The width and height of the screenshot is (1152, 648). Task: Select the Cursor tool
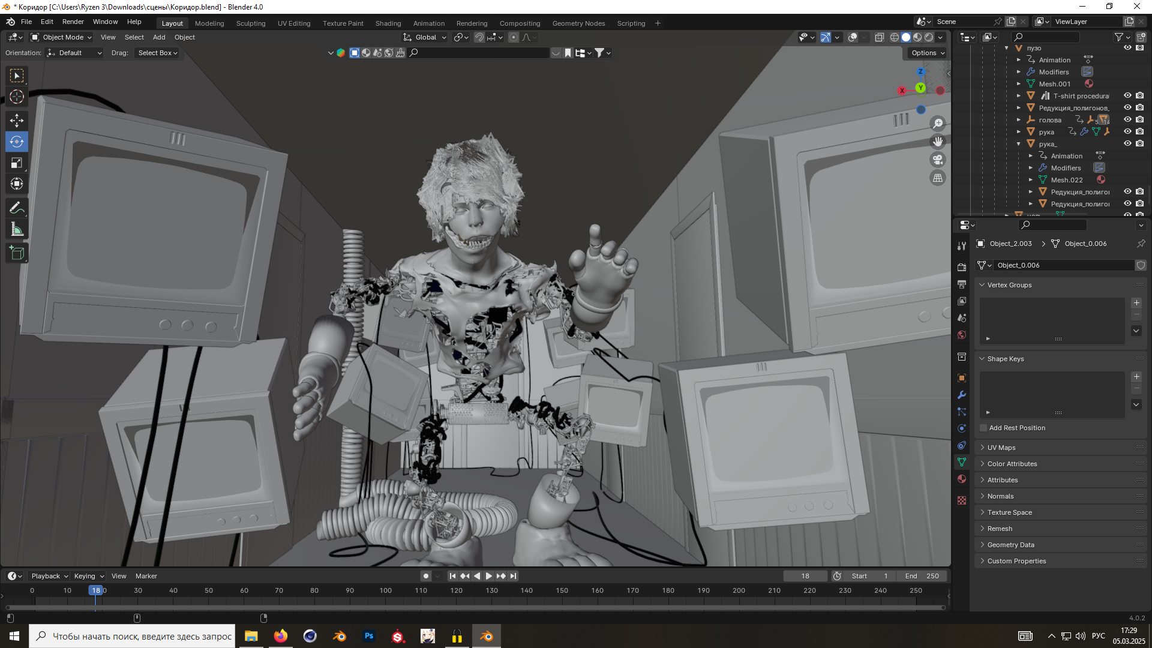coord(17,97)
